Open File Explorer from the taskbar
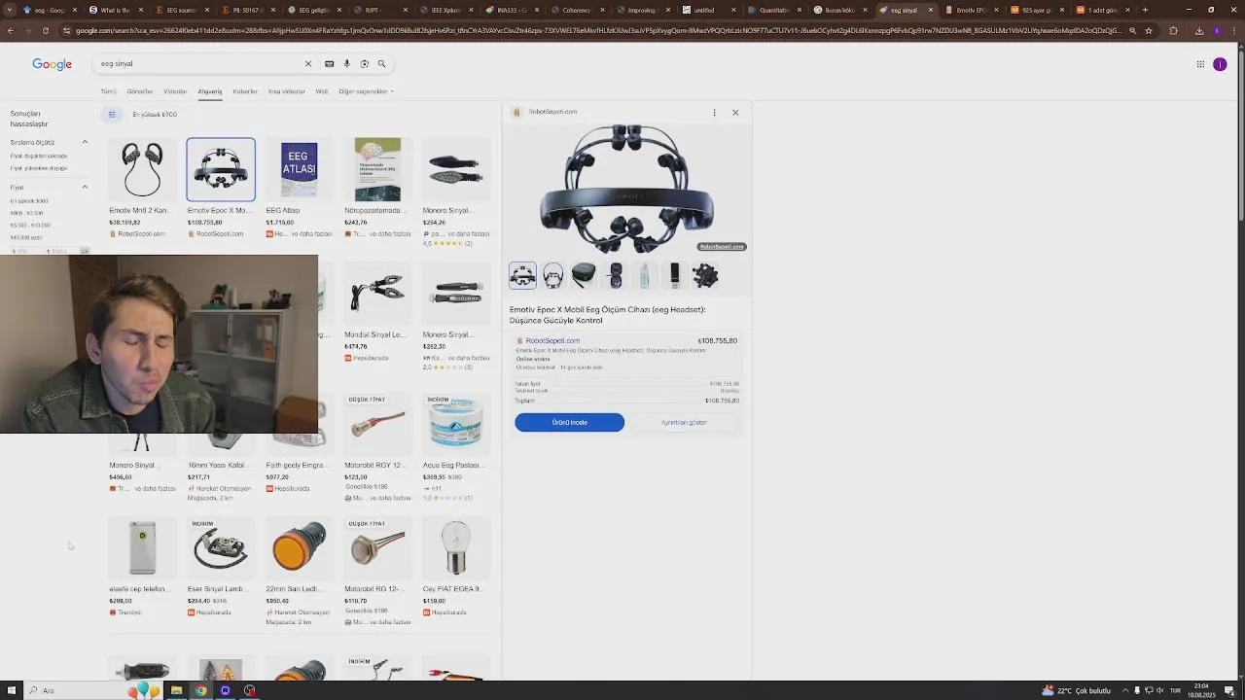Viewport: 1245px width, 700px height. (176, 690)
